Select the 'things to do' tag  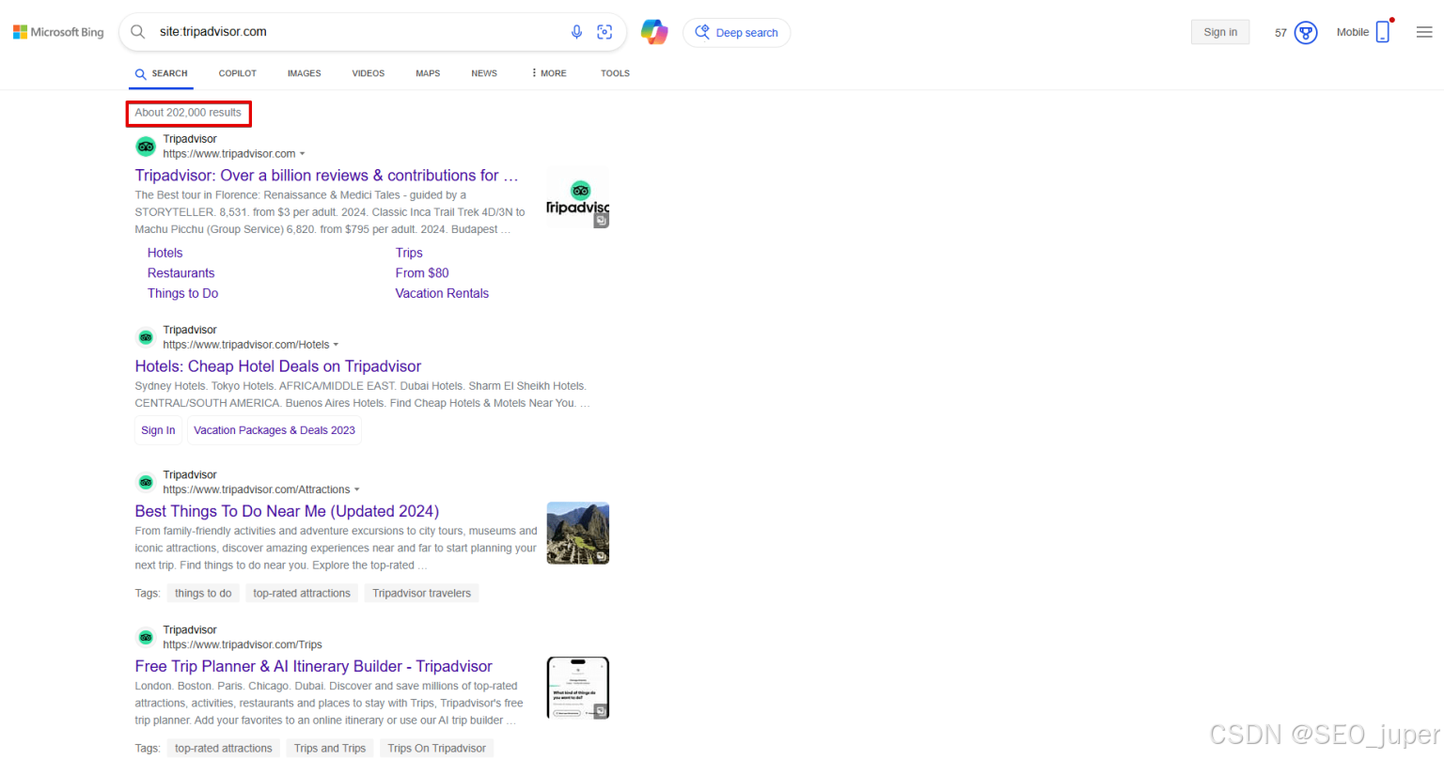(203, 593)
